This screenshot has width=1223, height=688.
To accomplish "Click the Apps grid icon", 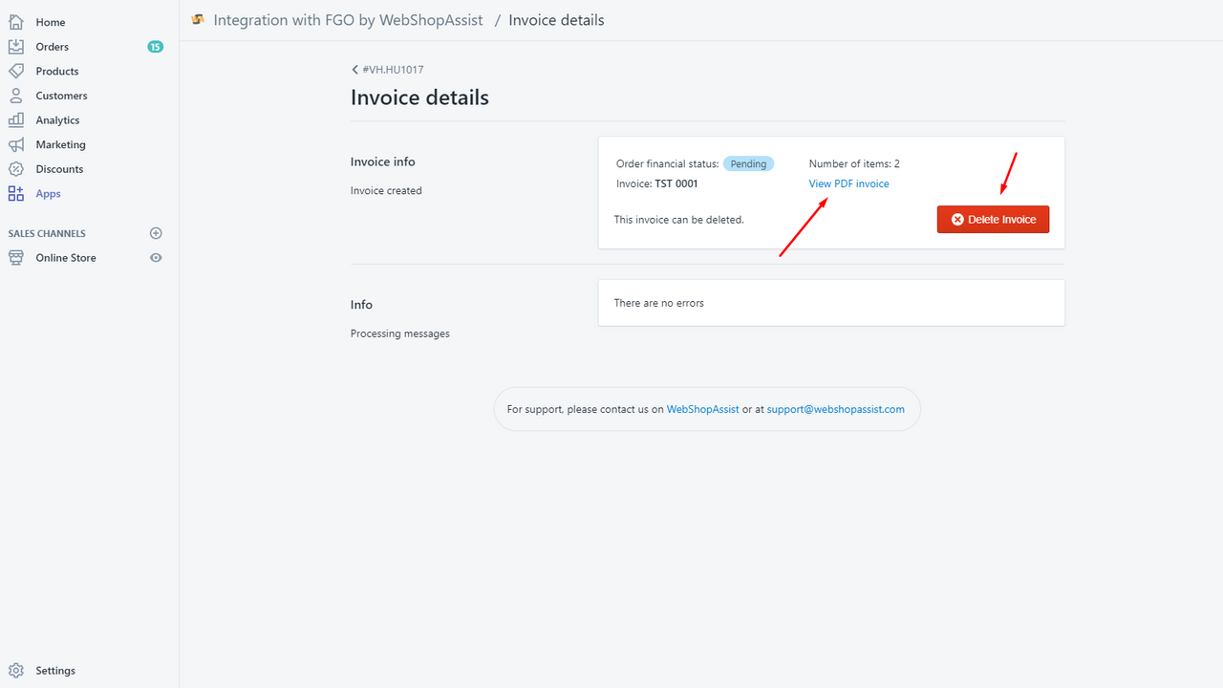I will pyautogui.click(x=15, y=194).
